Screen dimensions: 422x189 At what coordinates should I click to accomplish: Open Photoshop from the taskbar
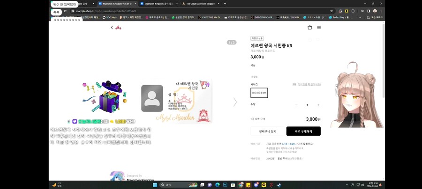coord(225,185)
